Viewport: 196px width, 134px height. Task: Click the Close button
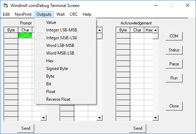[174, 106]
